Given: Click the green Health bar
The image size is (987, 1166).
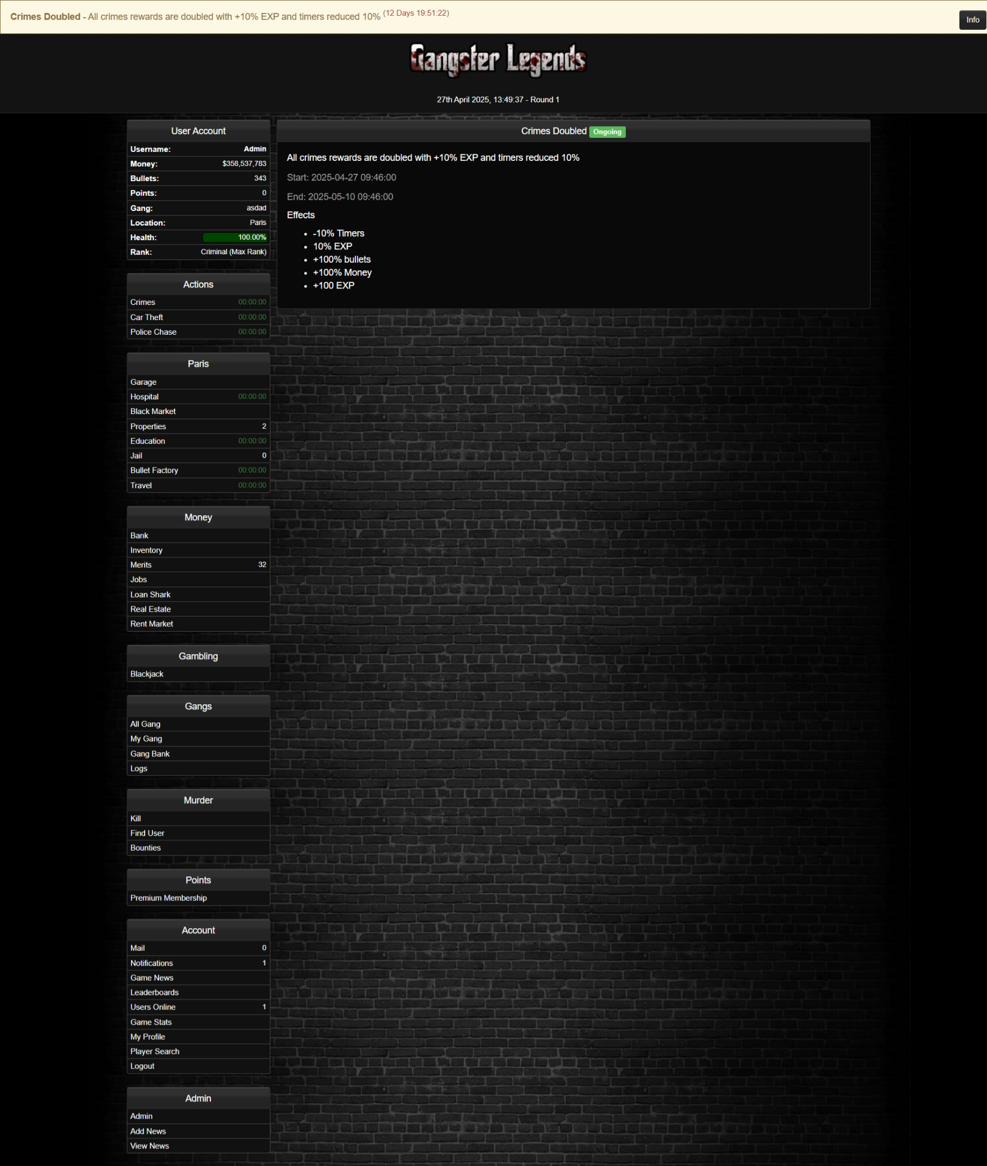Looking at the screenshot, I should click(235, 237).
